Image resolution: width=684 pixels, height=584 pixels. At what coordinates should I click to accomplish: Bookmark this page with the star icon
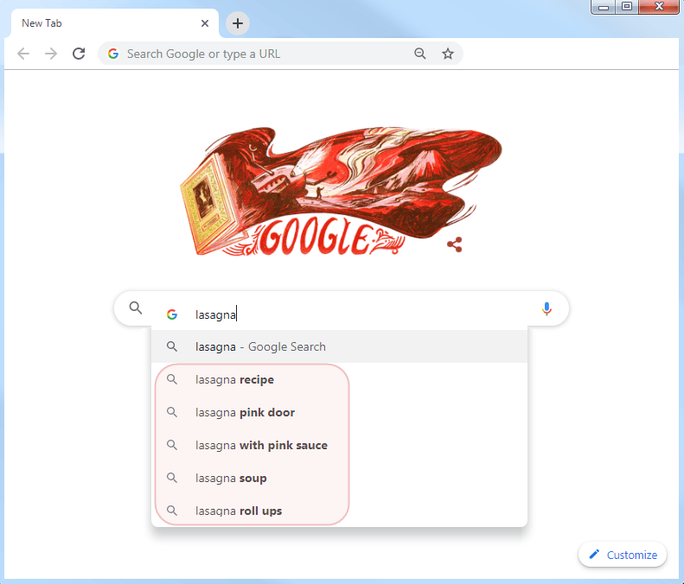(448, 54)
